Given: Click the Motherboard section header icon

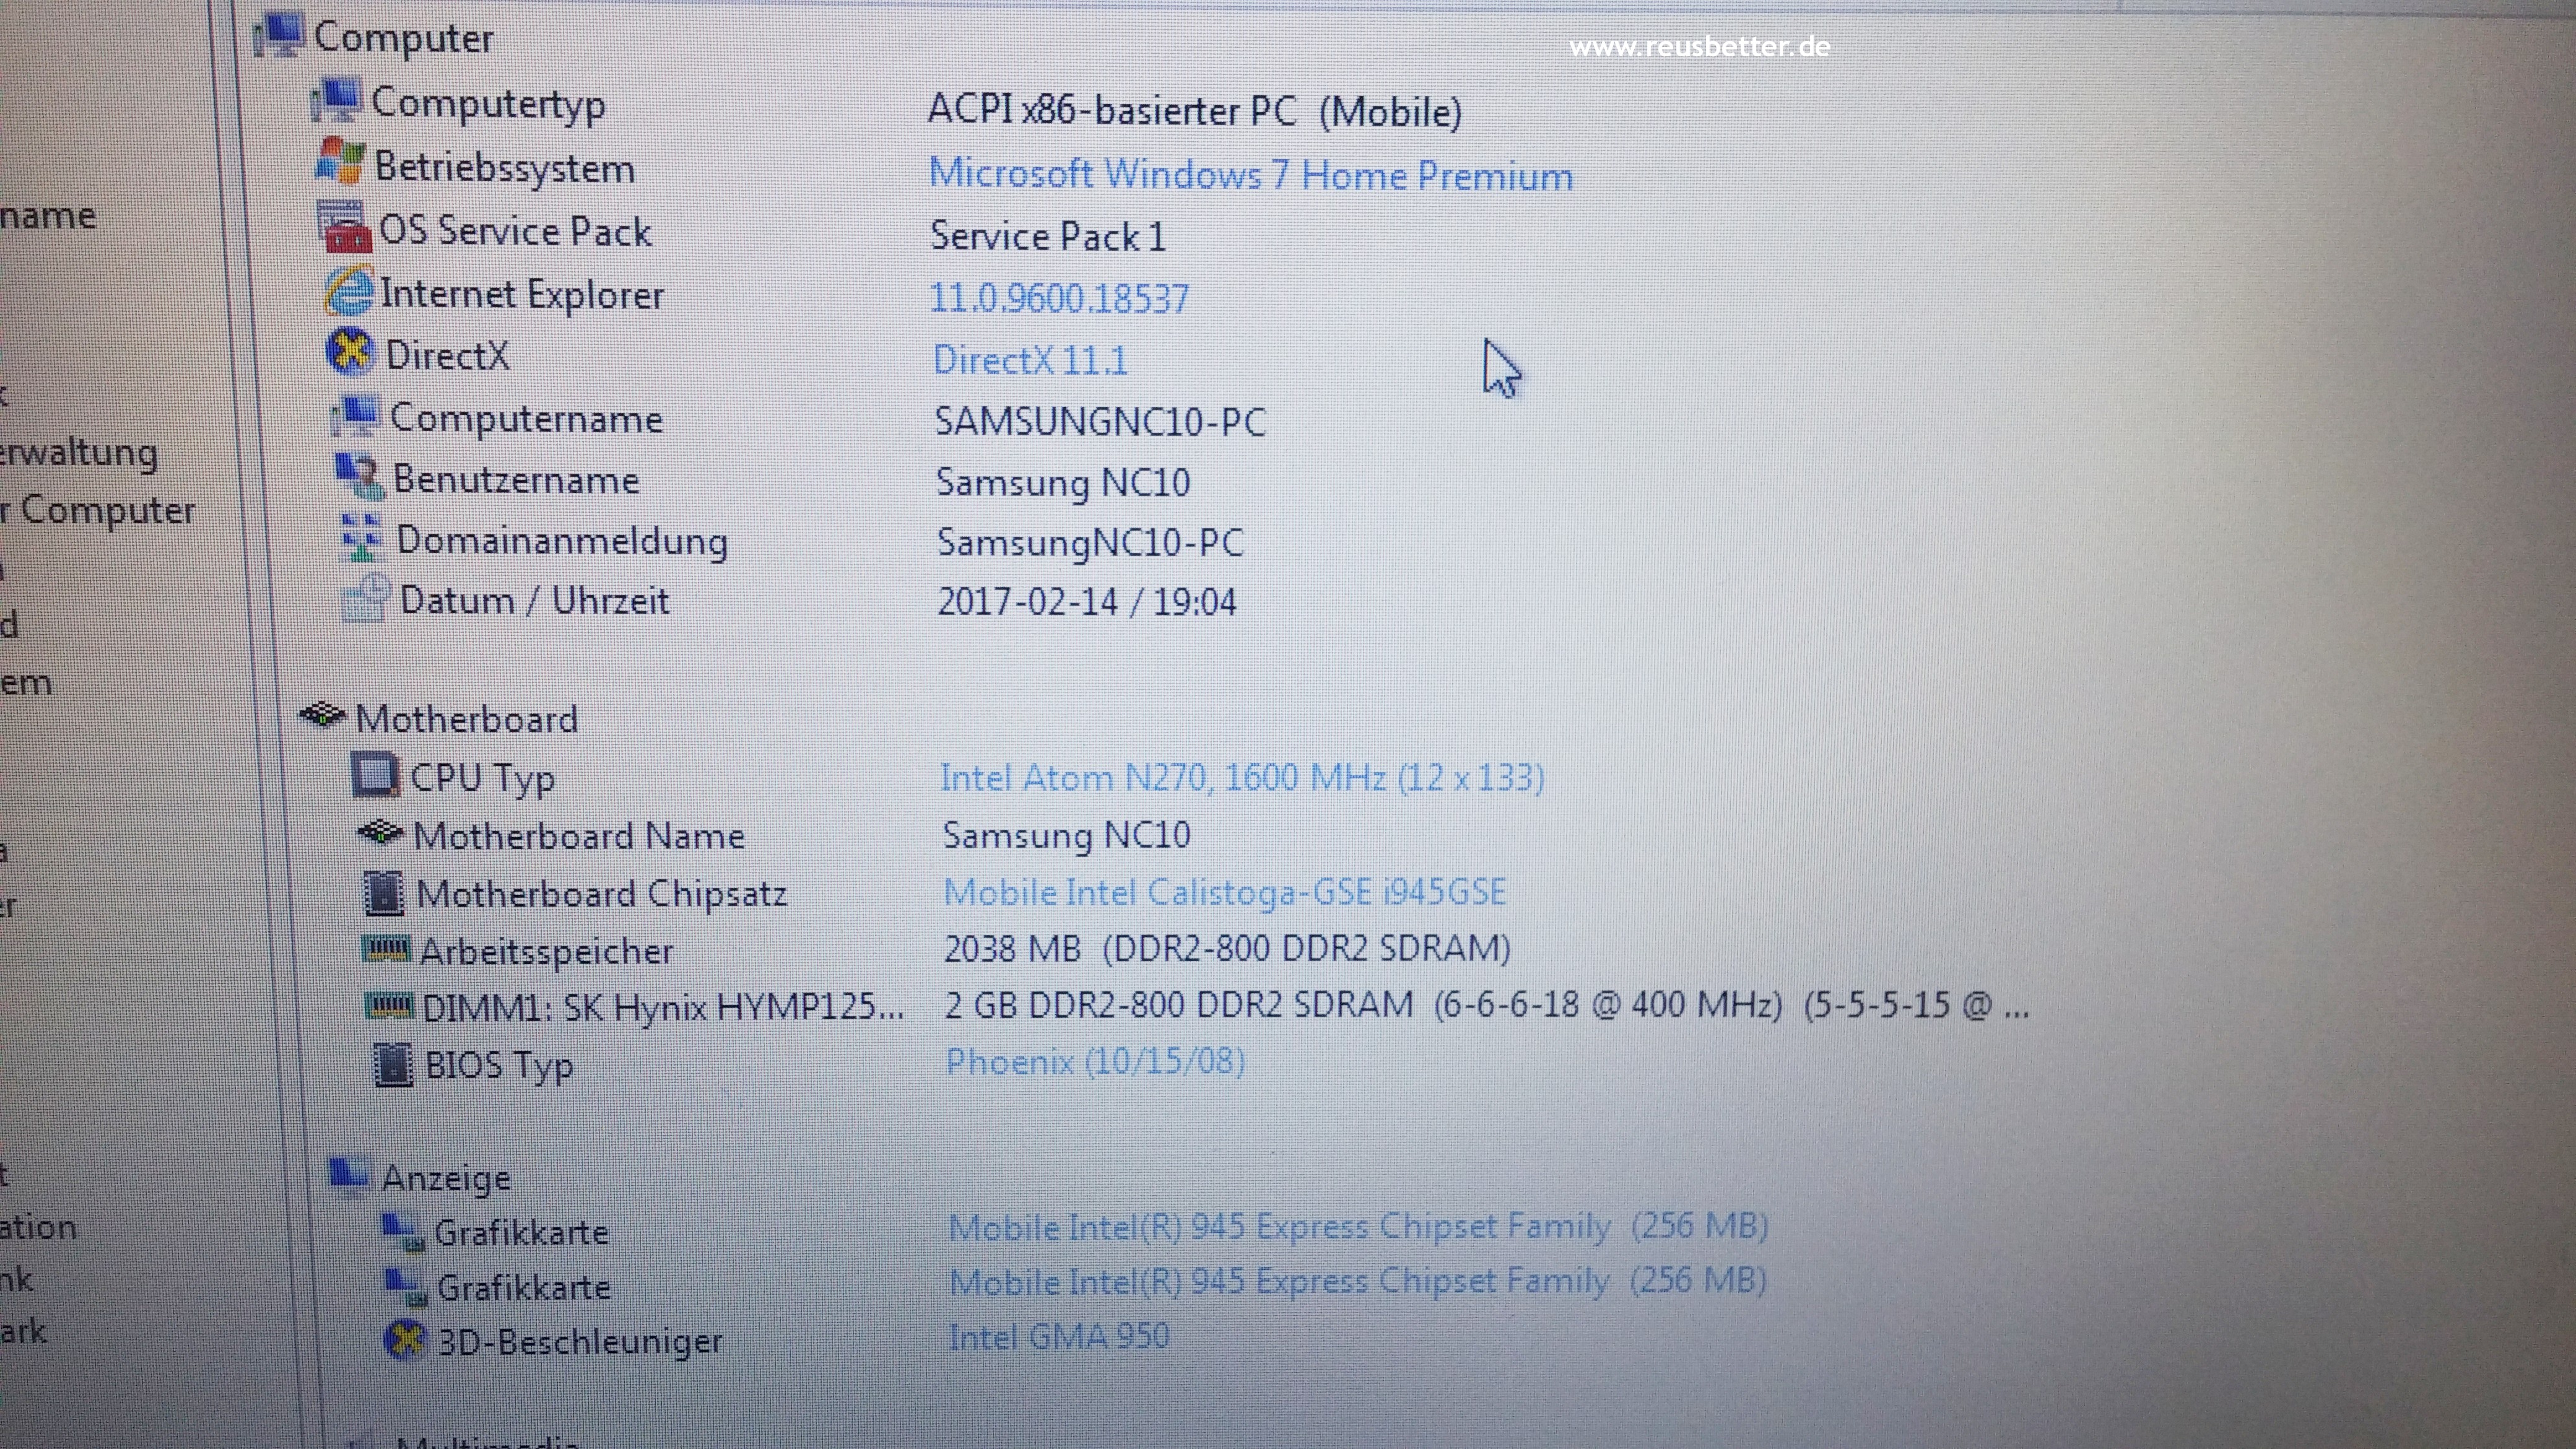Looking at the screenshot, I should pyautogui.click(x=323, y=715).
